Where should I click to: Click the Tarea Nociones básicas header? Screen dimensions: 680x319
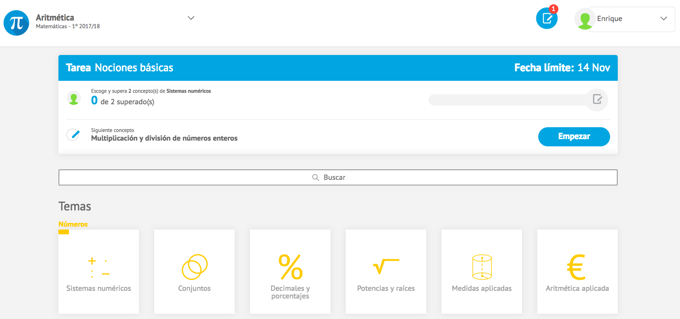(120, 68)
